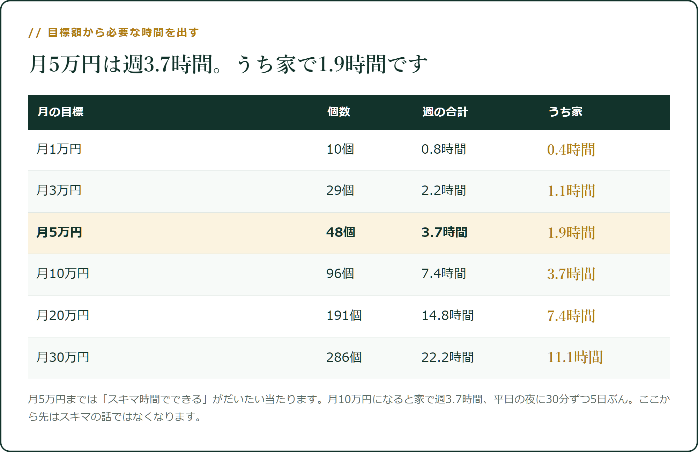Click the gold '1.1時間' value
Image resolution: width=698 pixels, height=452 pixels.
click(571, 191)
